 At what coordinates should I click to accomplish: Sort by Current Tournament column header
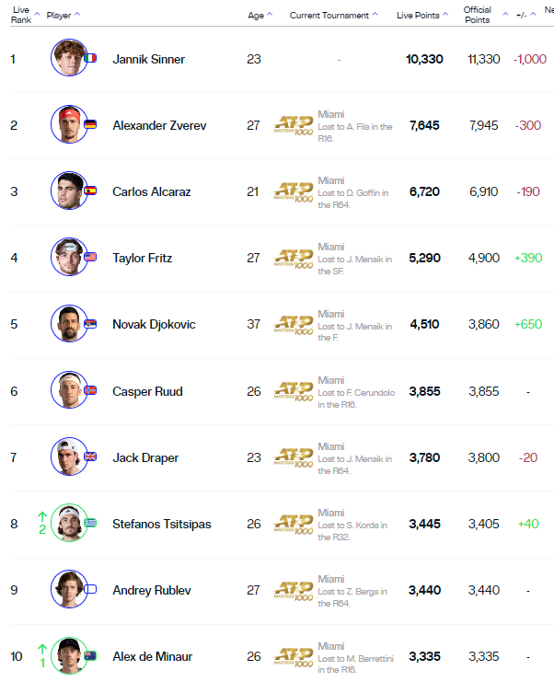point(329,16)
